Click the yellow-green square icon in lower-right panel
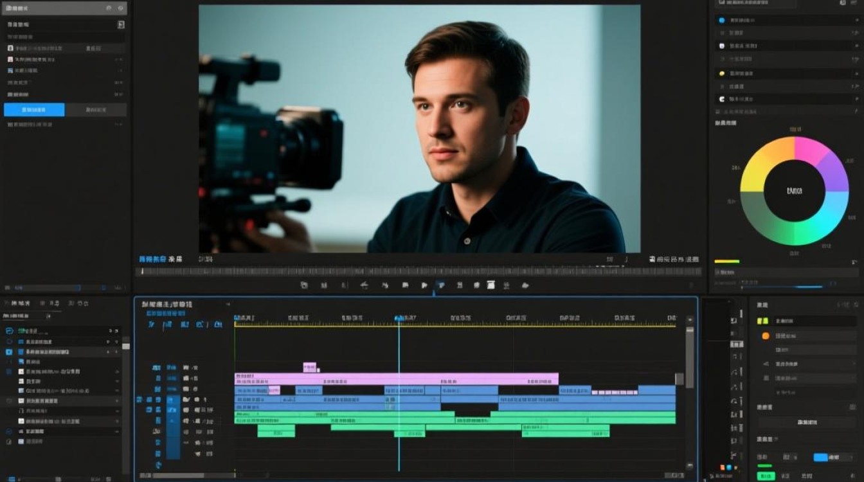Screen dimensions: 864x482 click(x=762, y=321)
